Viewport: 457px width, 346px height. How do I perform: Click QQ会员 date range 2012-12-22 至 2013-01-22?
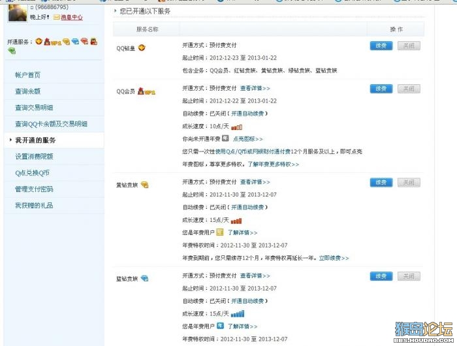click(243, 101)
